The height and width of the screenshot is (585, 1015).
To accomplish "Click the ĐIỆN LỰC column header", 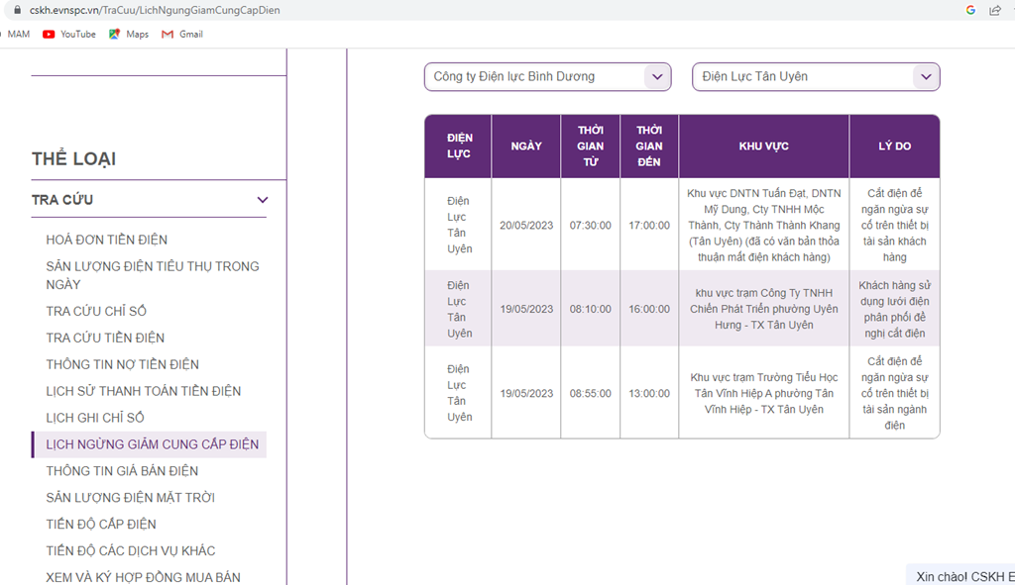I will point(459,146).
